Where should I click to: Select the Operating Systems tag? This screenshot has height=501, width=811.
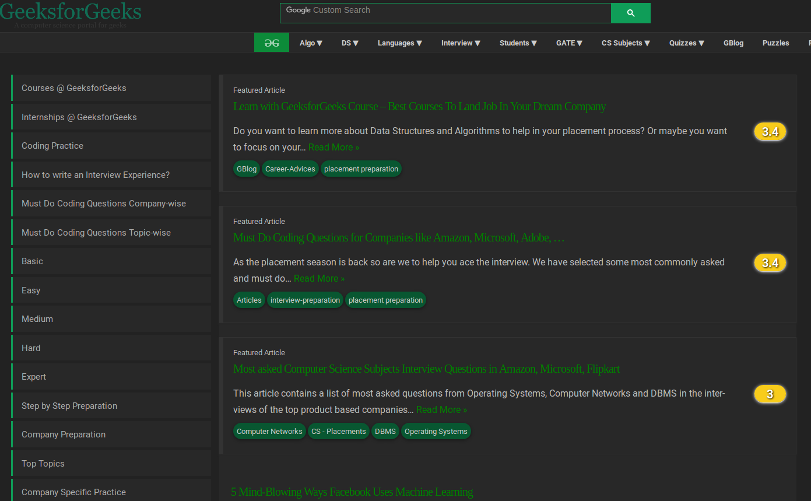[x=436, y=432]
